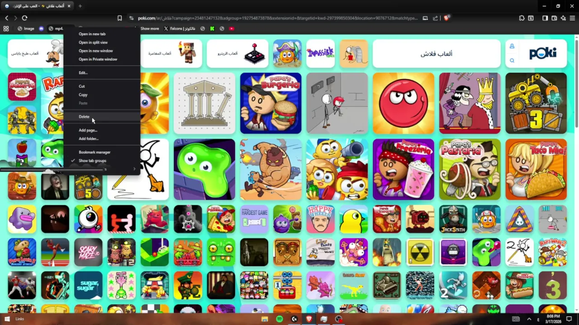The width and height of the screenshot is (579, 325).
Task: Open Brave browser taskbar icon
Action: 309,319
